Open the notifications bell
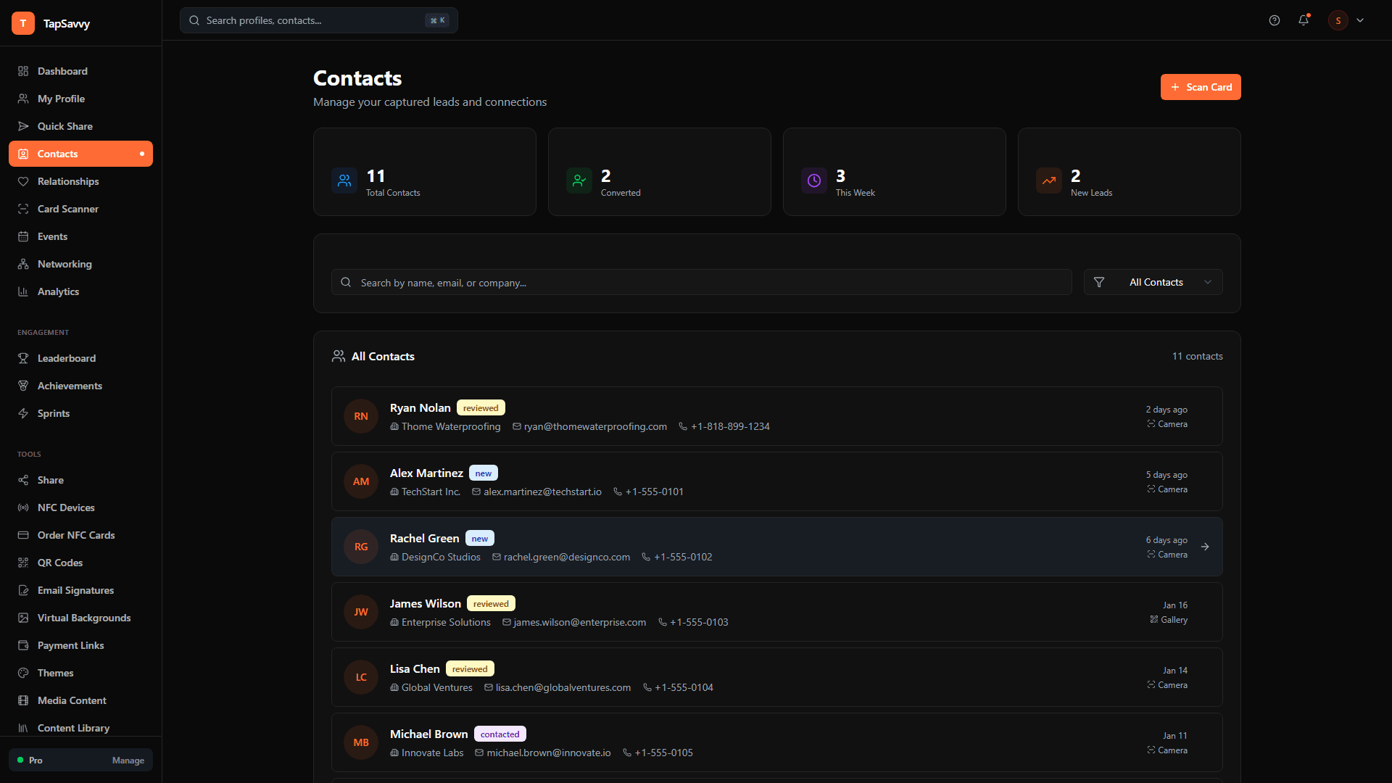Screen dimensions: 1392x783 [1304, 20]
